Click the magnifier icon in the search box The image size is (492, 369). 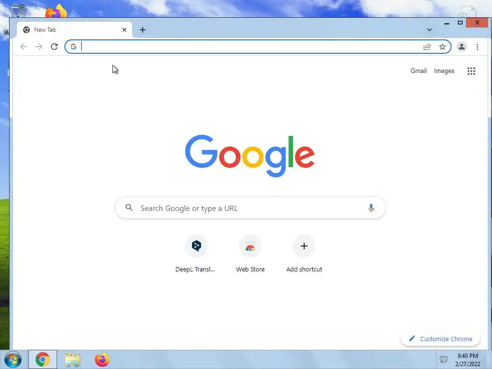[129, 208]
